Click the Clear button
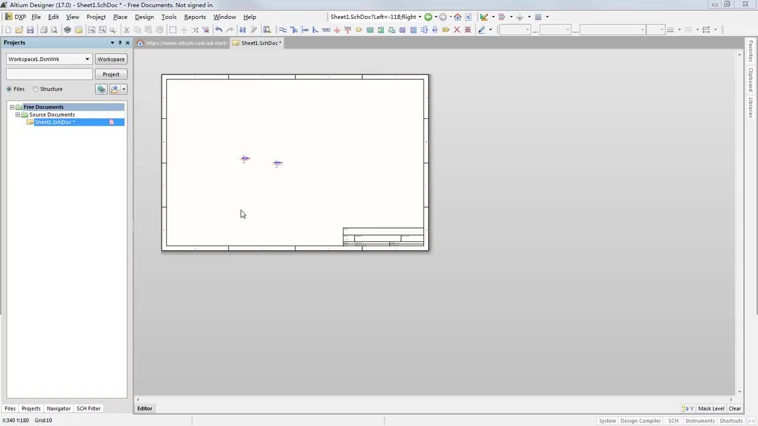758x426 pixels. click(x=734, y=408)
